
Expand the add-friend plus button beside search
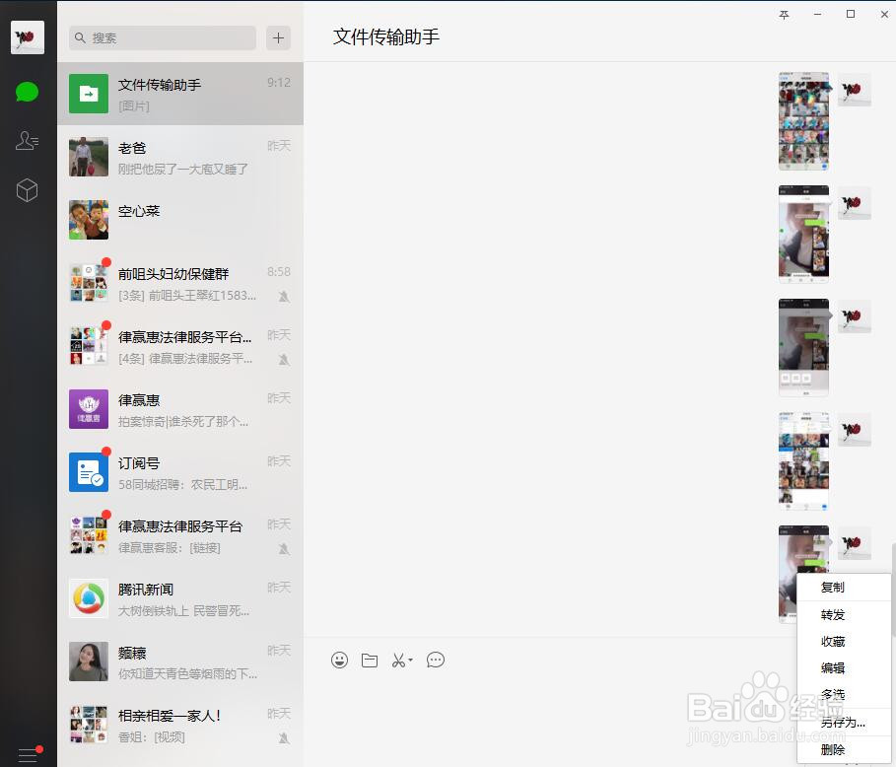[x=278, y=37]
